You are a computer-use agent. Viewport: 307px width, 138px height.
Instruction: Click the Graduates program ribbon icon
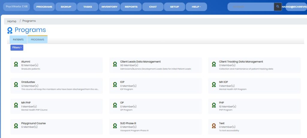(16, 85)
